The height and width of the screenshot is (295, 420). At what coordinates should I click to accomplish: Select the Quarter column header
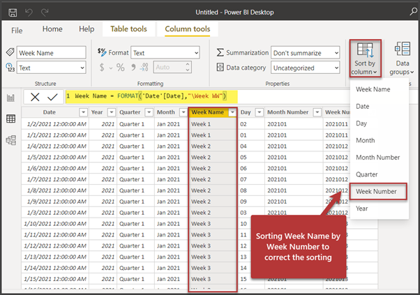tap(130, 112)
